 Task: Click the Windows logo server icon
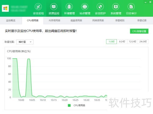pyautogui.click(x=5, y=8)
